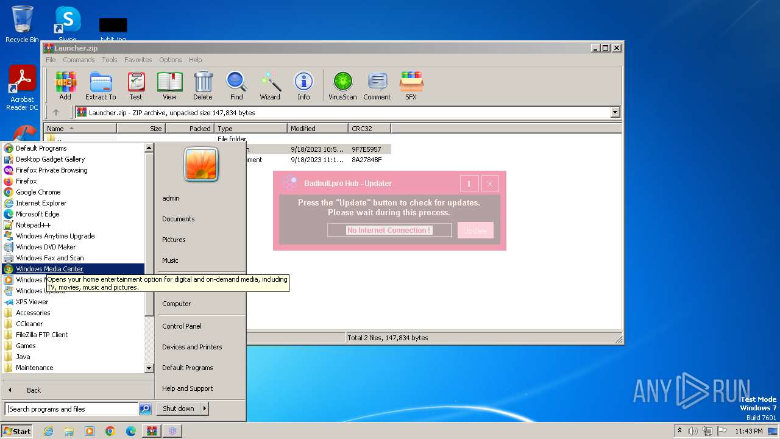The width and height of the screenshot is (780, 439).
Task: Open the Commands menu
Action: (x=79, y=60)
